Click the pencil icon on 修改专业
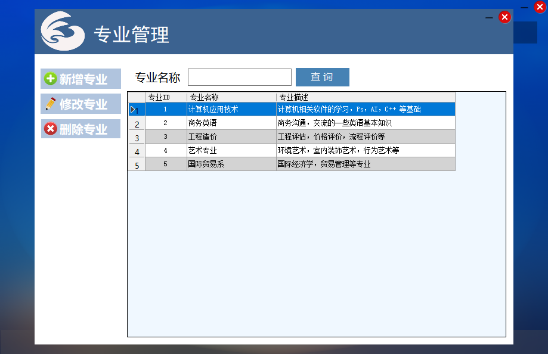 coord(50,104)
